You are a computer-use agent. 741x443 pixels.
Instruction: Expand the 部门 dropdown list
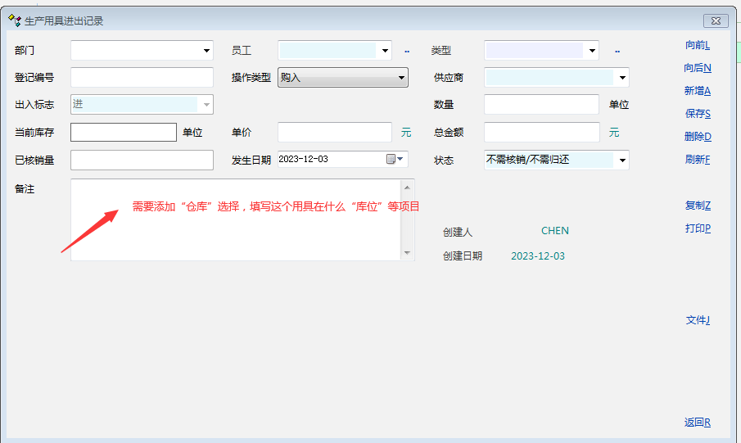(206, 51)
